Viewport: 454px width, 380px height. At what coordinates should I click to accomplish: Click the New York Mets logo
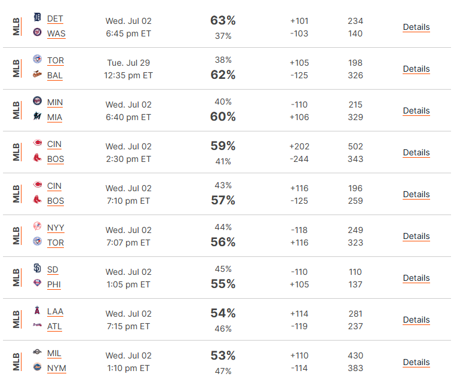tap(38, 366)
